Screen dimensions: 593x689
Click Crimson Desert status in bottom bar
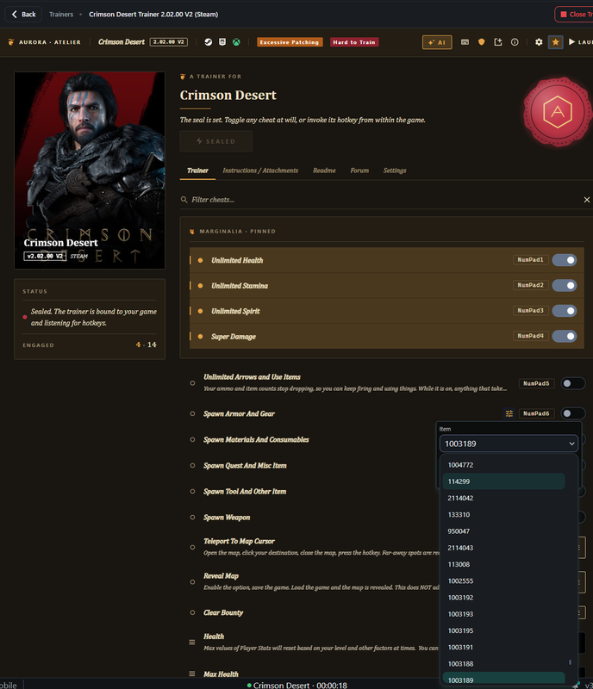tap(297, 685)
